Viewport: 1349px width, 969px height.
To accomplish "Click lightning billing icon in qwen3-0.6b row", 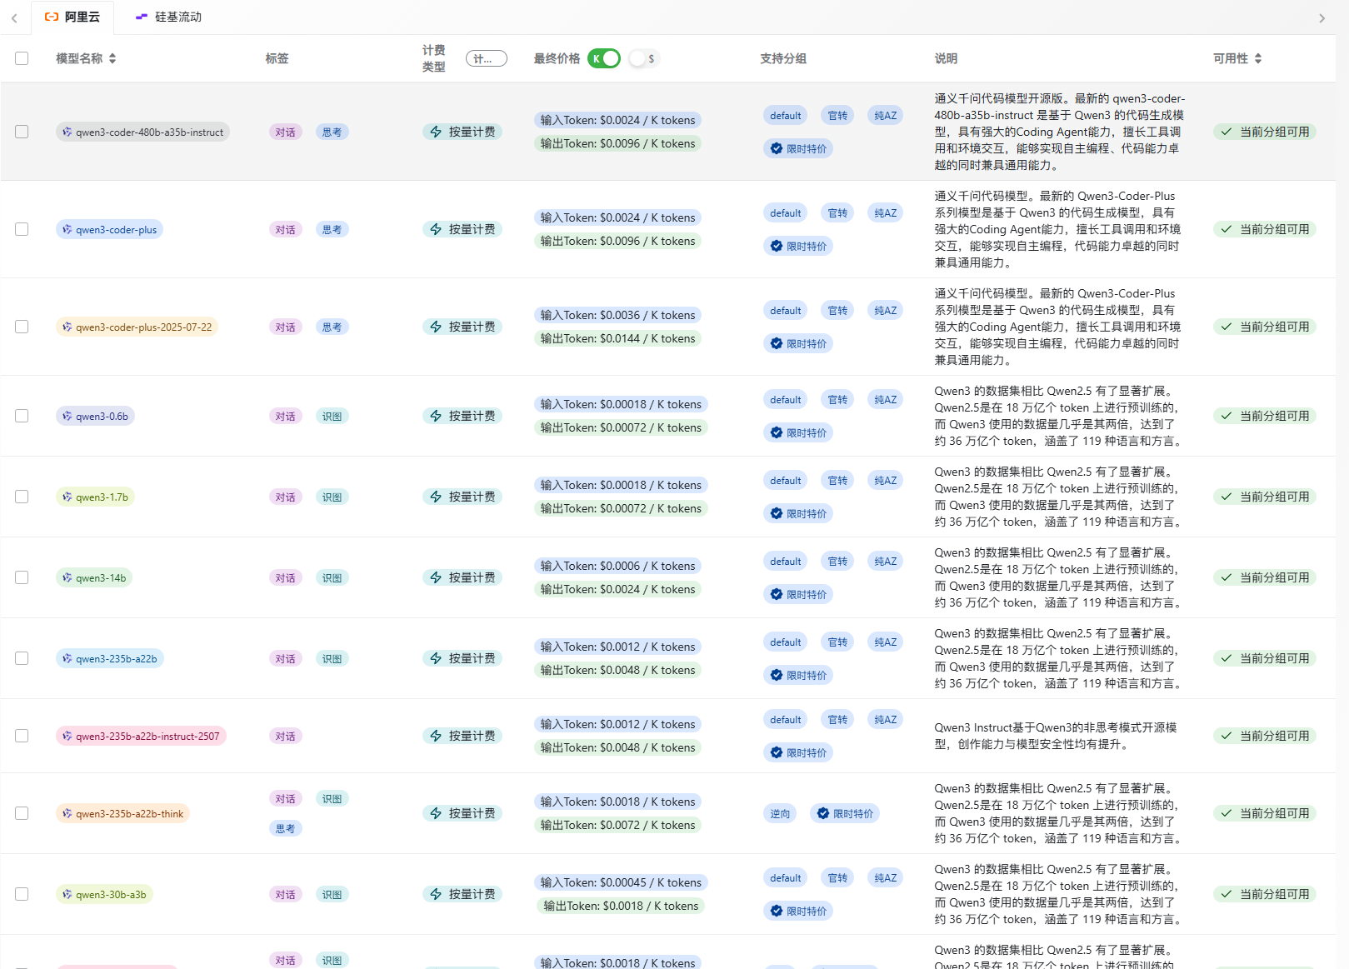I will [x=436, y=416].
